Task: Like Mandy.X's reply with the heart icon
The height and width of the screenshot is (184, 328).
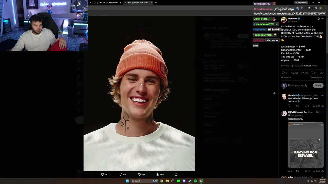Action: click(306, 106)
